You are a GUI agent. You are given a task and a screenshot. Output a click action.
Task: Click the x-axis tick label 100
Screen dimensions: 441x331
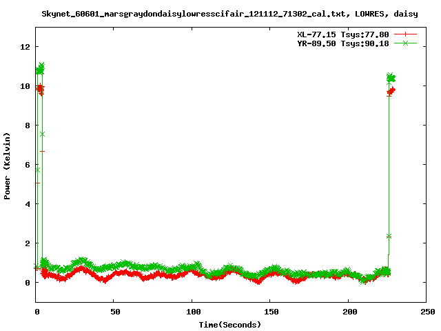[194, 312]
